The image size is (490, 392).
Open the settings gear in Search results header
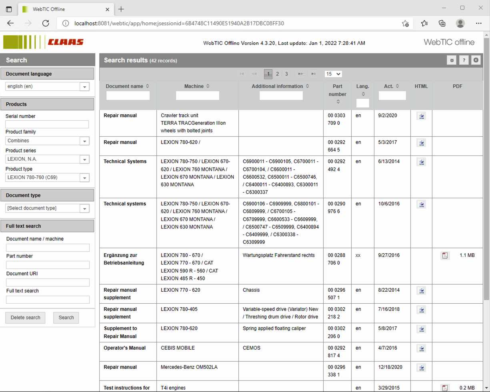(x=452, y=60)
